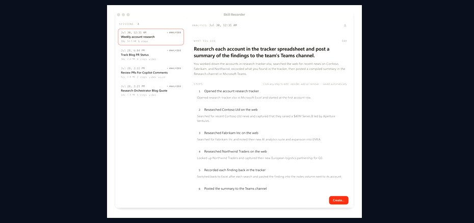The image size is (474, 223).
Task: Click the Analyzed badge on Review PRs For Copilot
Action: (x=174, y=68)
